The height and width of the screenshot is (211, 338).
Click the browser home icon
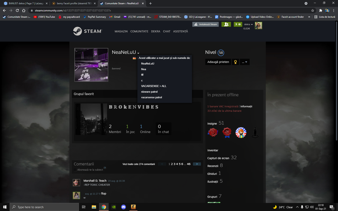24,11
